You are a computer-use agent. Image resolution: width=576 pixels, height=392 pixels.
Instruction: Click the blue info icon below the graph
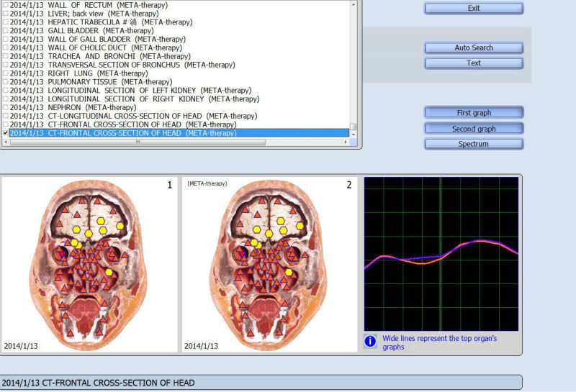coord(370,341)
